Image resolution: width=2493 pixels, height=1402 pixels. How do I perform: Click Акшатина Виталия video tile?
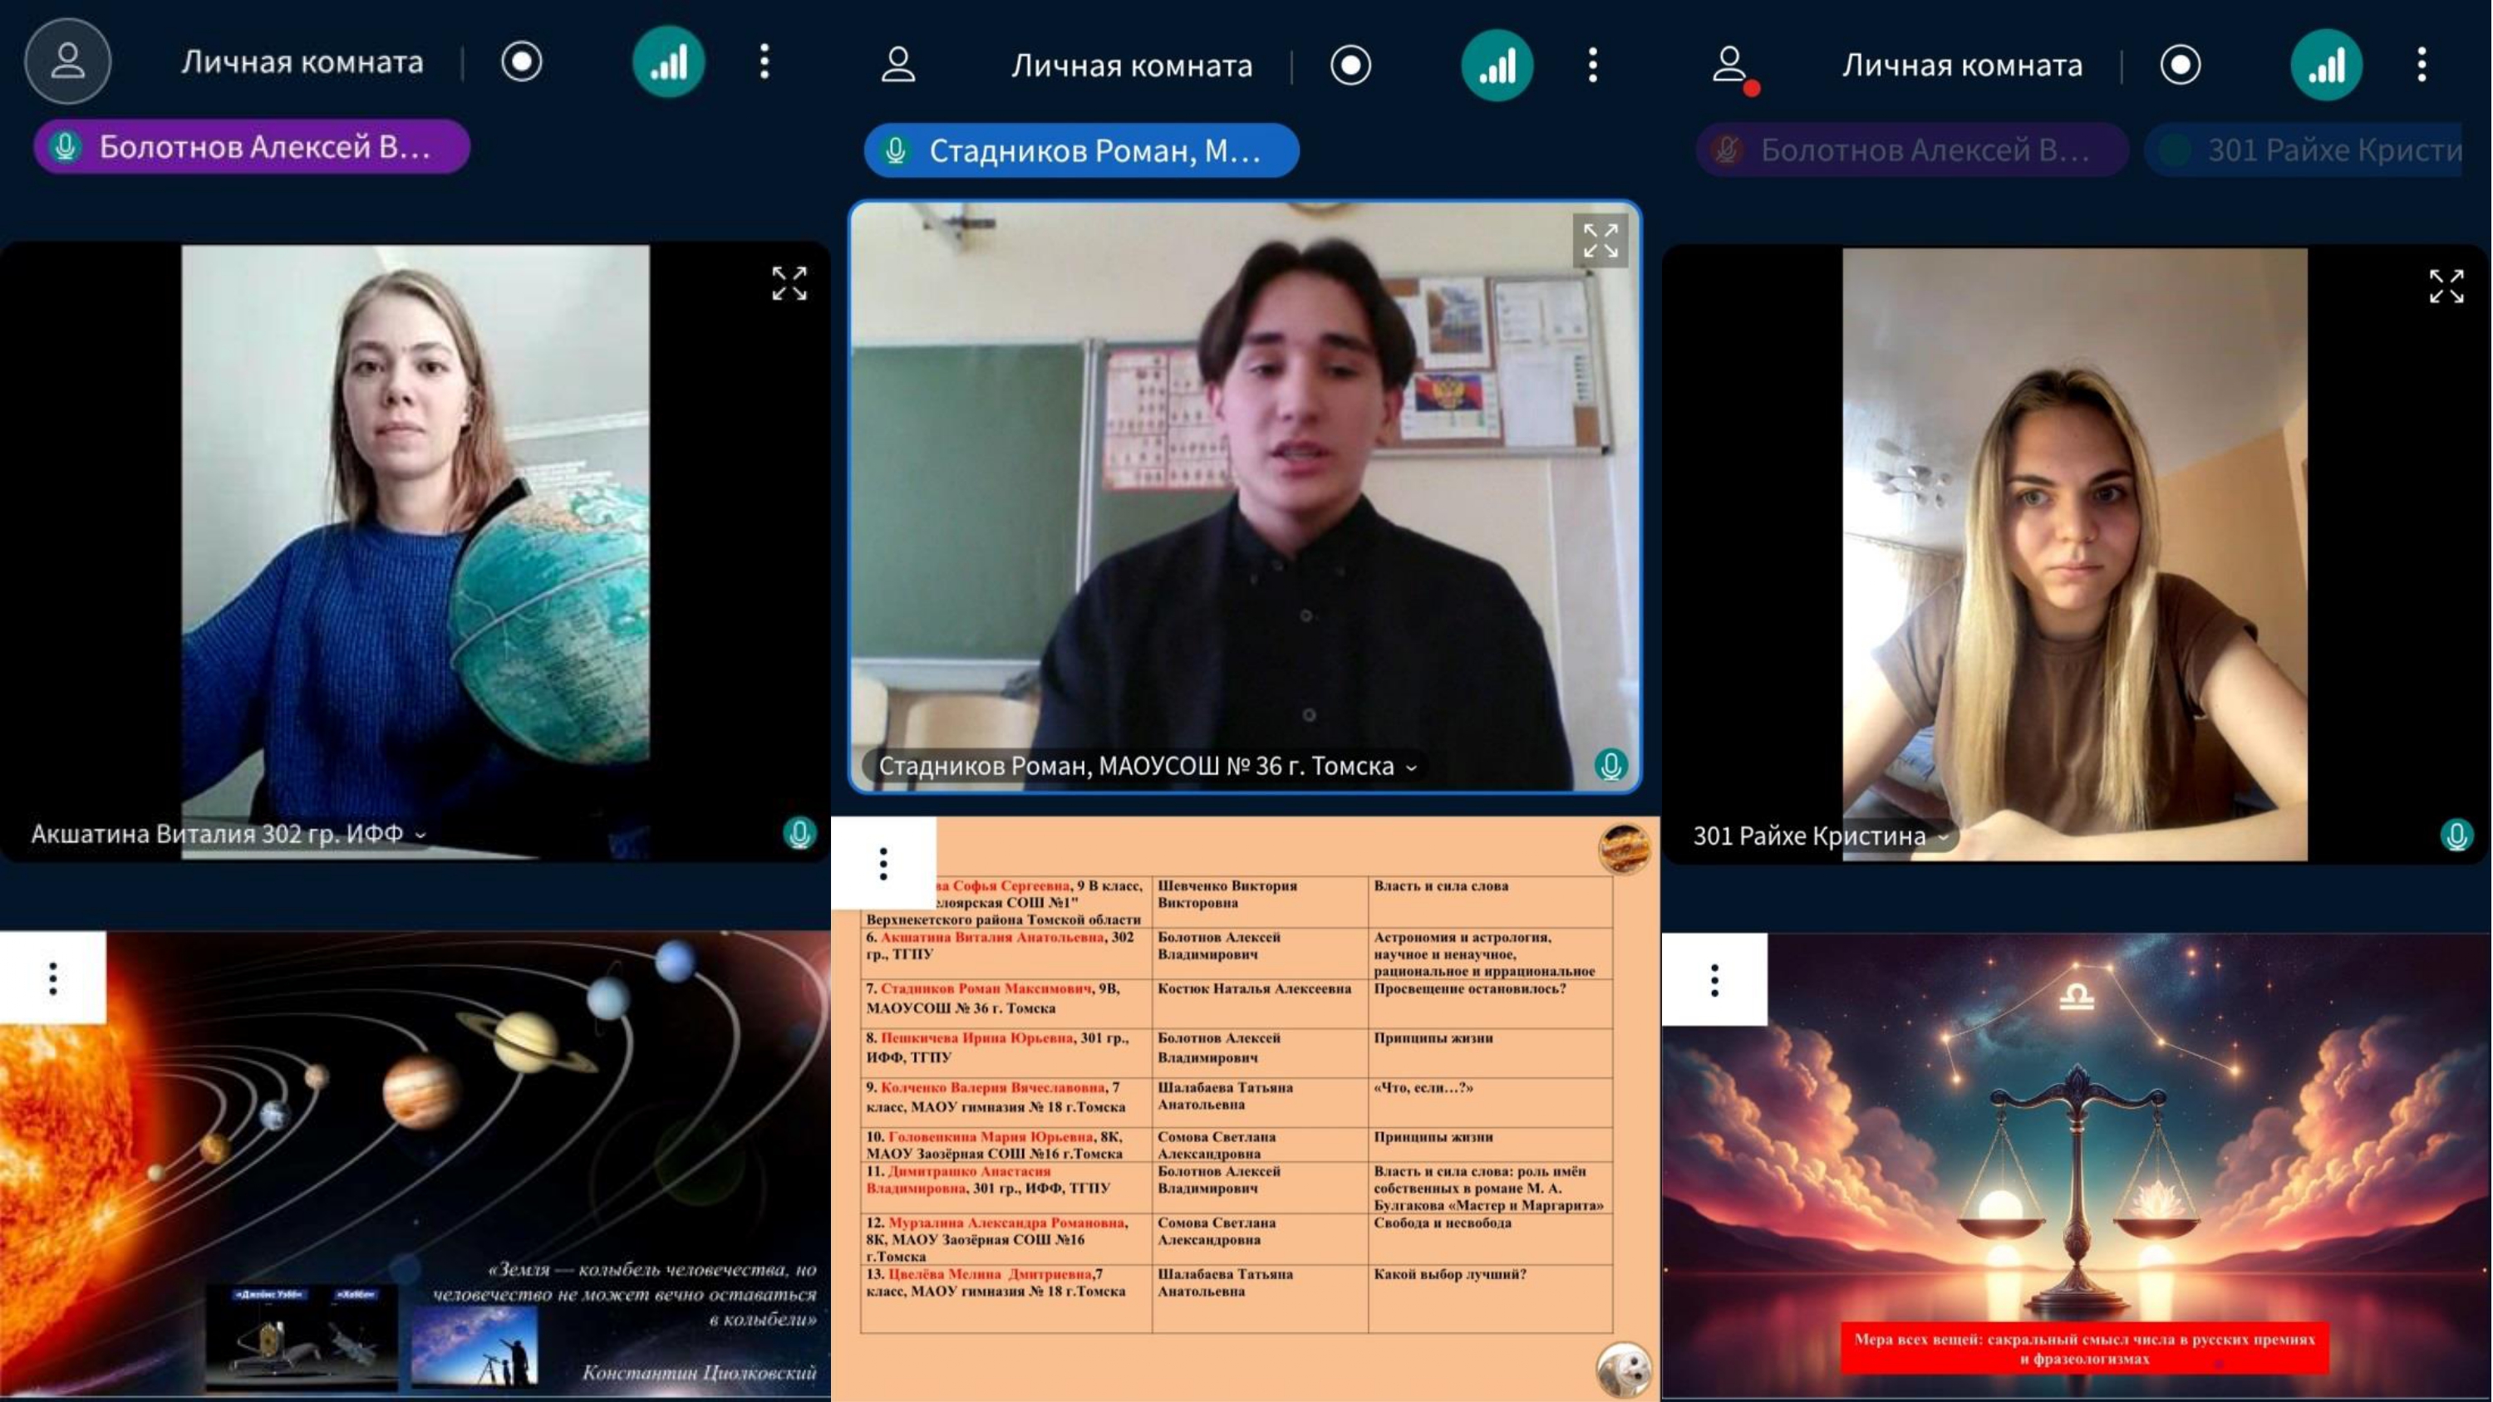coord(415,551)
